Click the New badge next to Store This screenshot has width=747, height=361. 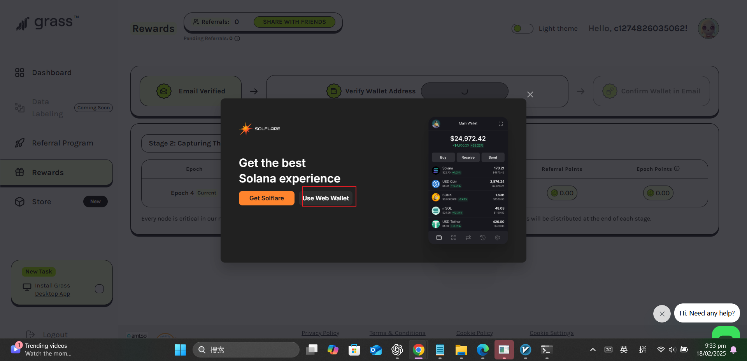tap(95, 202)
